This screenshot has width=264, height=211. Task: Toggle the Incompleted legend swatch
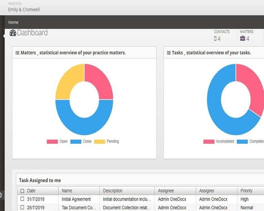coord(209,142)
